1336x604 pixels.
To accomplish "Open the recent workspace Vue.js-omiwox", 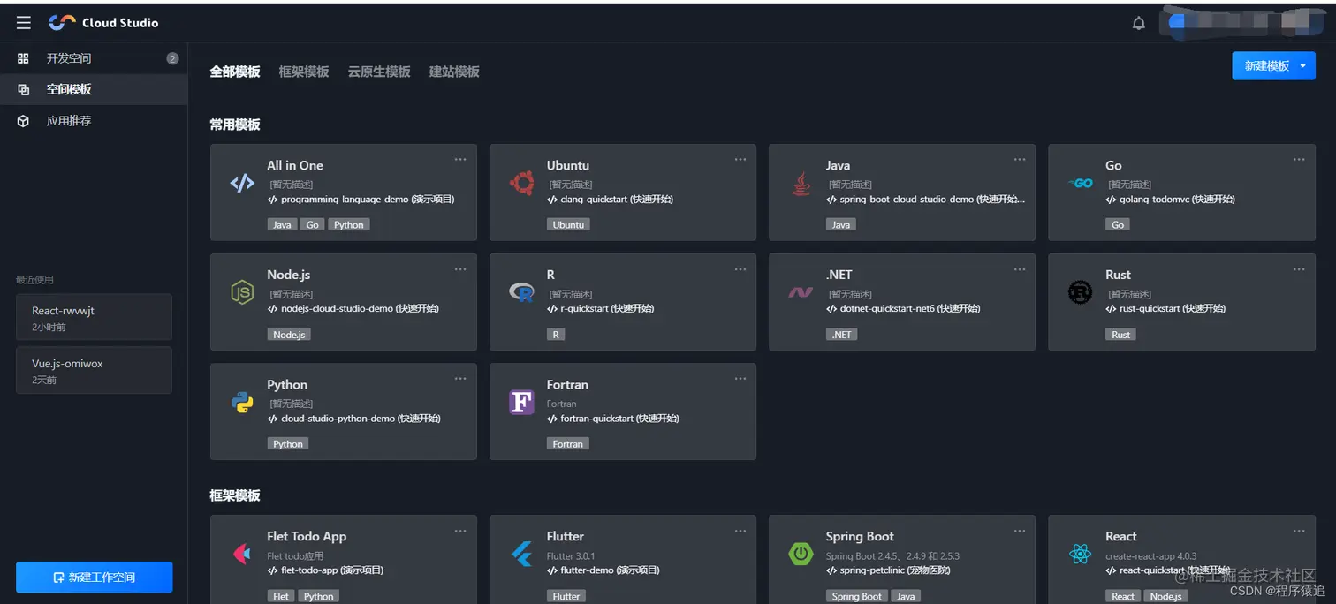I will click(94, 370).
